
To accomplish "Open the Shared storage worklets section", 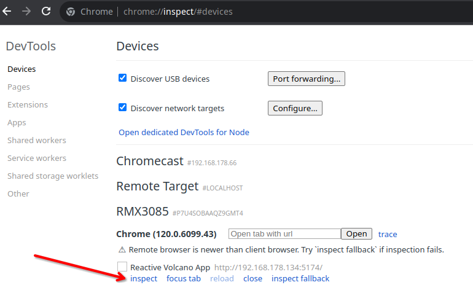I will click(x=53, y=176).
